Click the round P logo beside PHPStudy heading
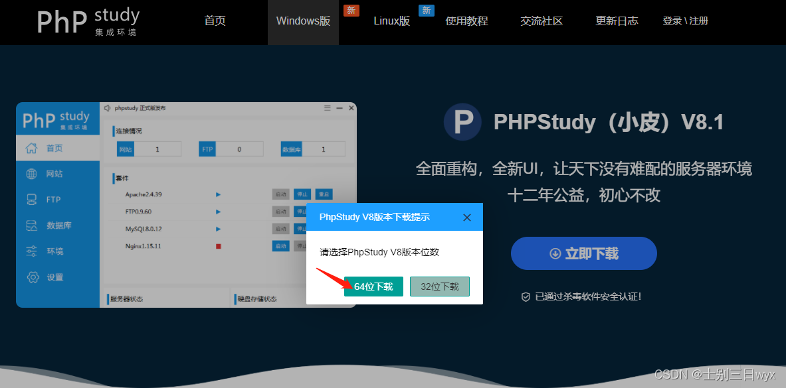 coord(462,122)
